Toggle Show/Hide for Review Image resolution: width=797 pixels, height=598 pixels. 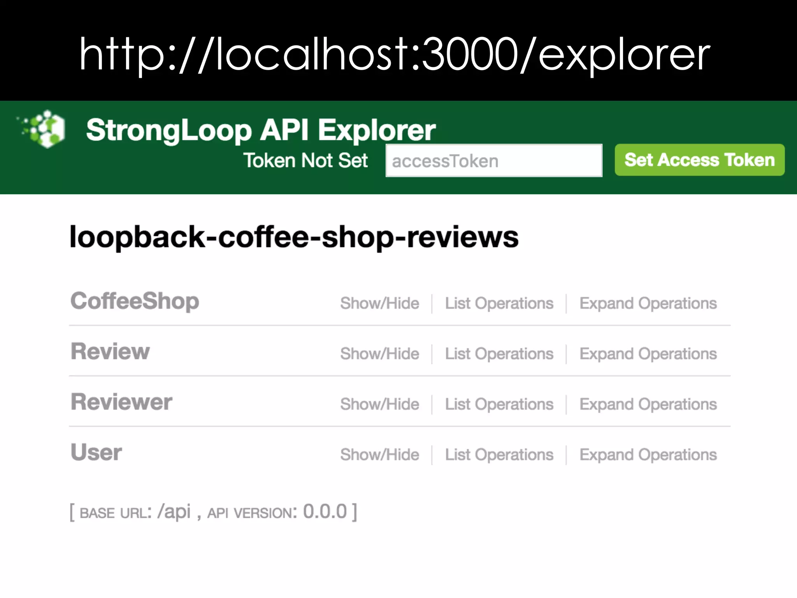tap(380, 354)
